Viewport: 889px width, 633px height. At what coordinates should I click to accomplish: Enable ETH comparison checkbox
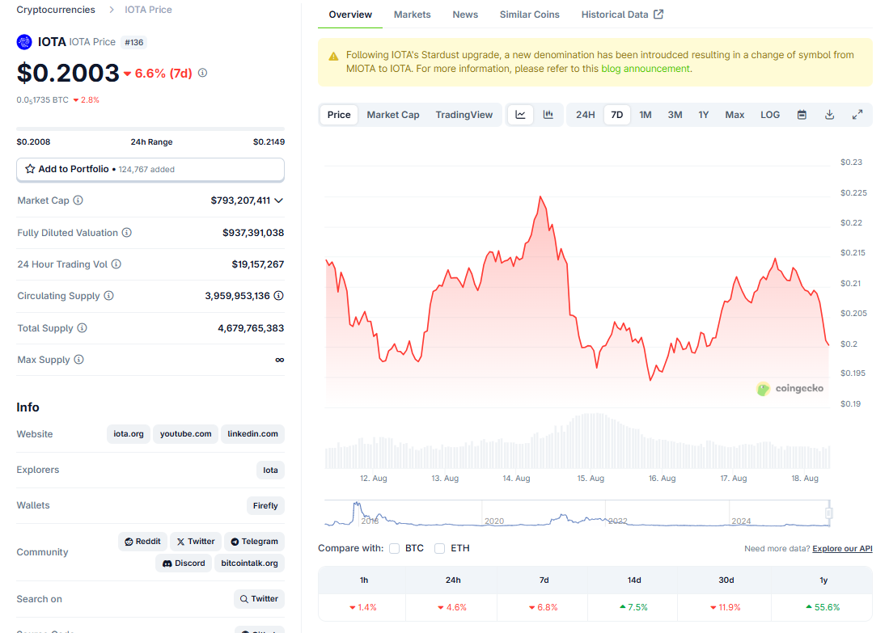439,549
